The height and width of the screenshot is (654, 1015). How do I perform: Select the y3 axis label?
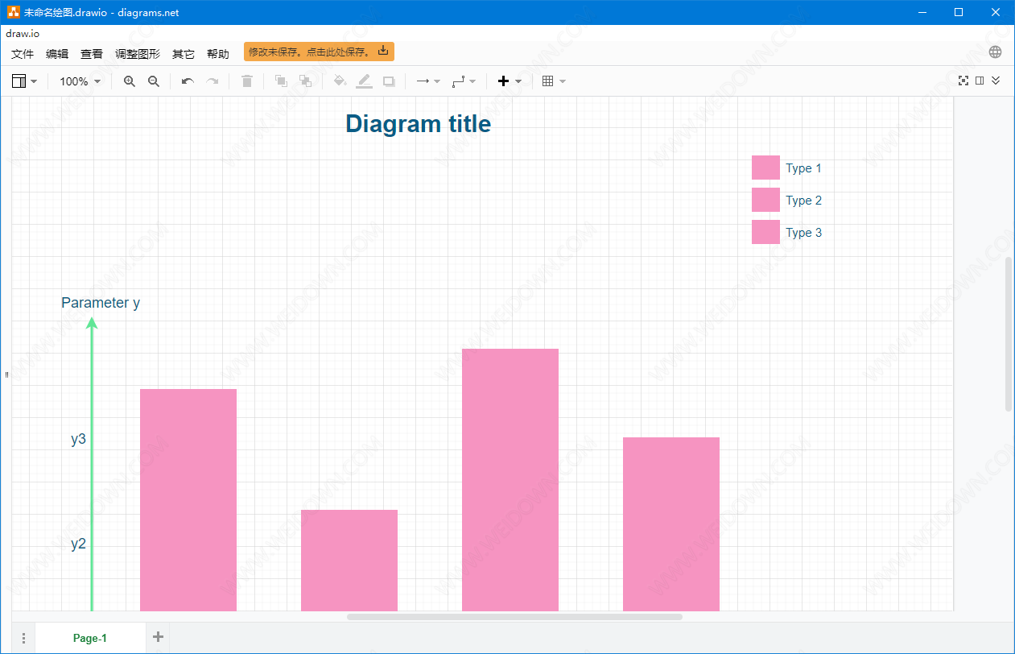pos(78,439)
